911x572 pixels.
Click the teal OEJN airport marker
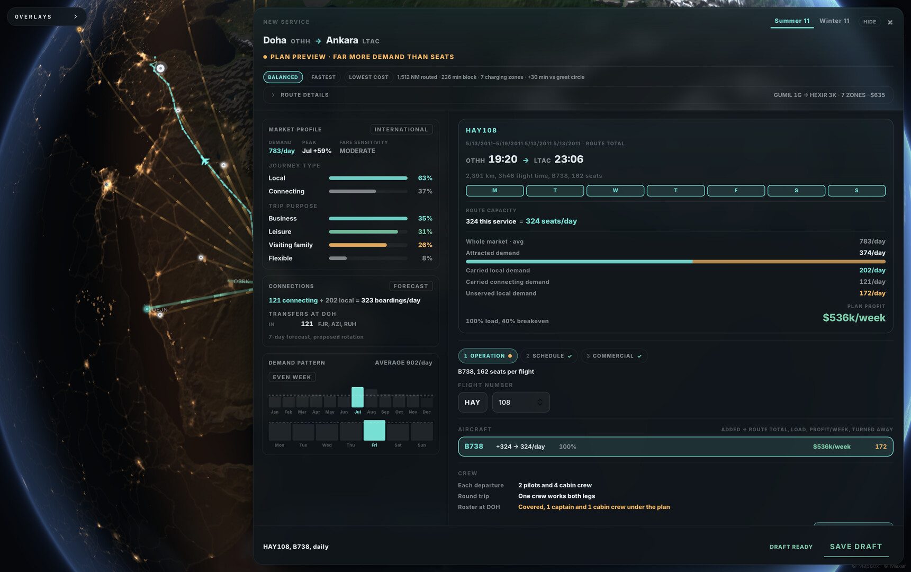pos(147,308)
